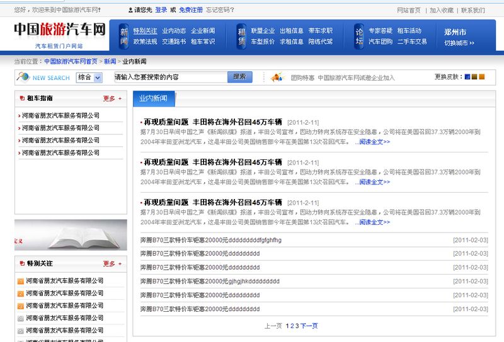Click 中国旅游汽车网诚邀企业加入 announcement text
This screenshot has width=504, height=342.
coord(356,78)
